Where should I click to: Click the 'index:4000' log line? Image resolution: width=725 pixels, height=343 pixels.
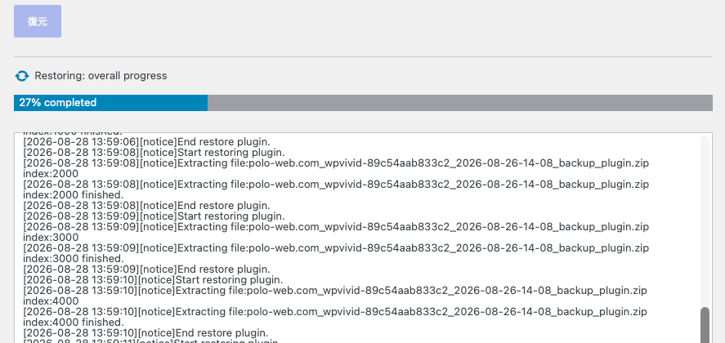[x=51, y=301]
